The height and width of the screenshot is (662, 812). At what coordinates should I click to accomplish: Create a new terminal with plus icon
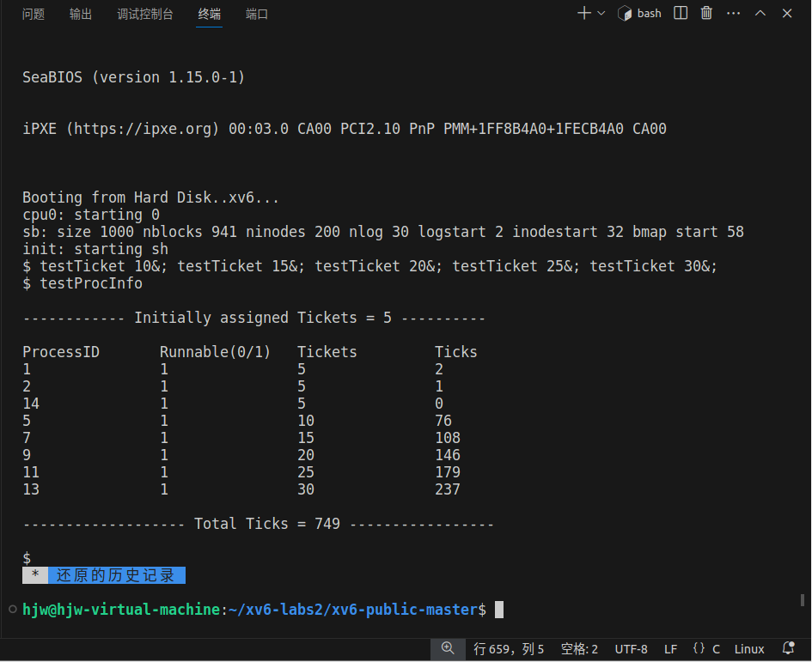point(584,13)
